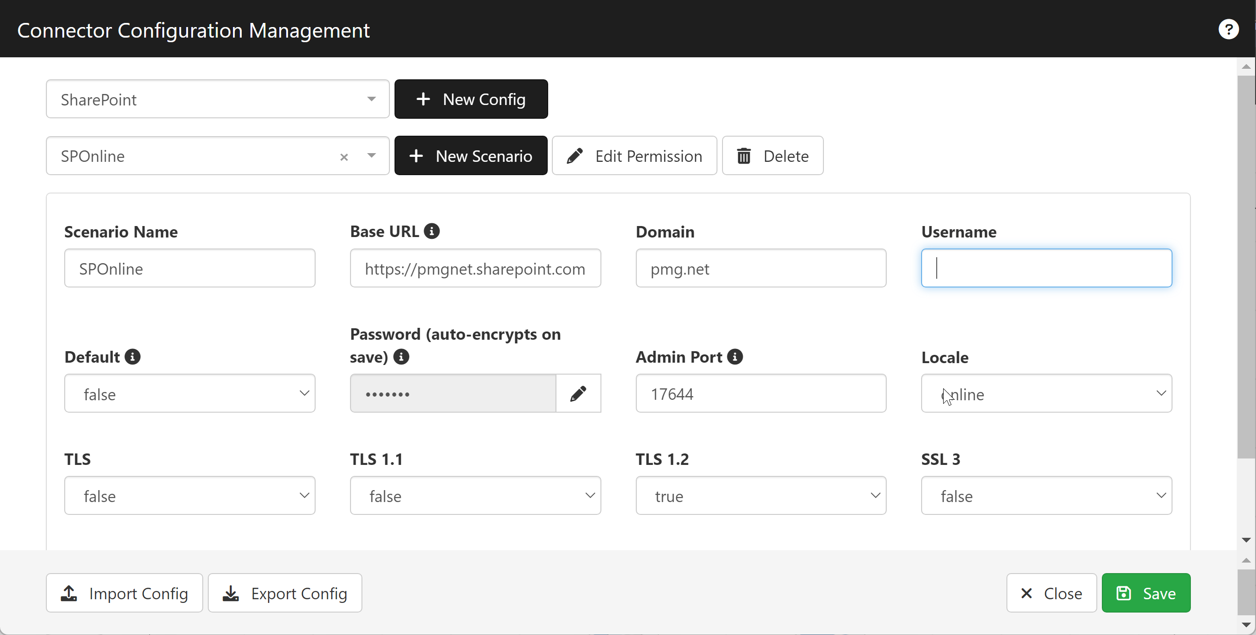The height and width of the screenshot is (635, 1256).
Task: Click the Import Config menu button
Action: (x=124, y=593)
